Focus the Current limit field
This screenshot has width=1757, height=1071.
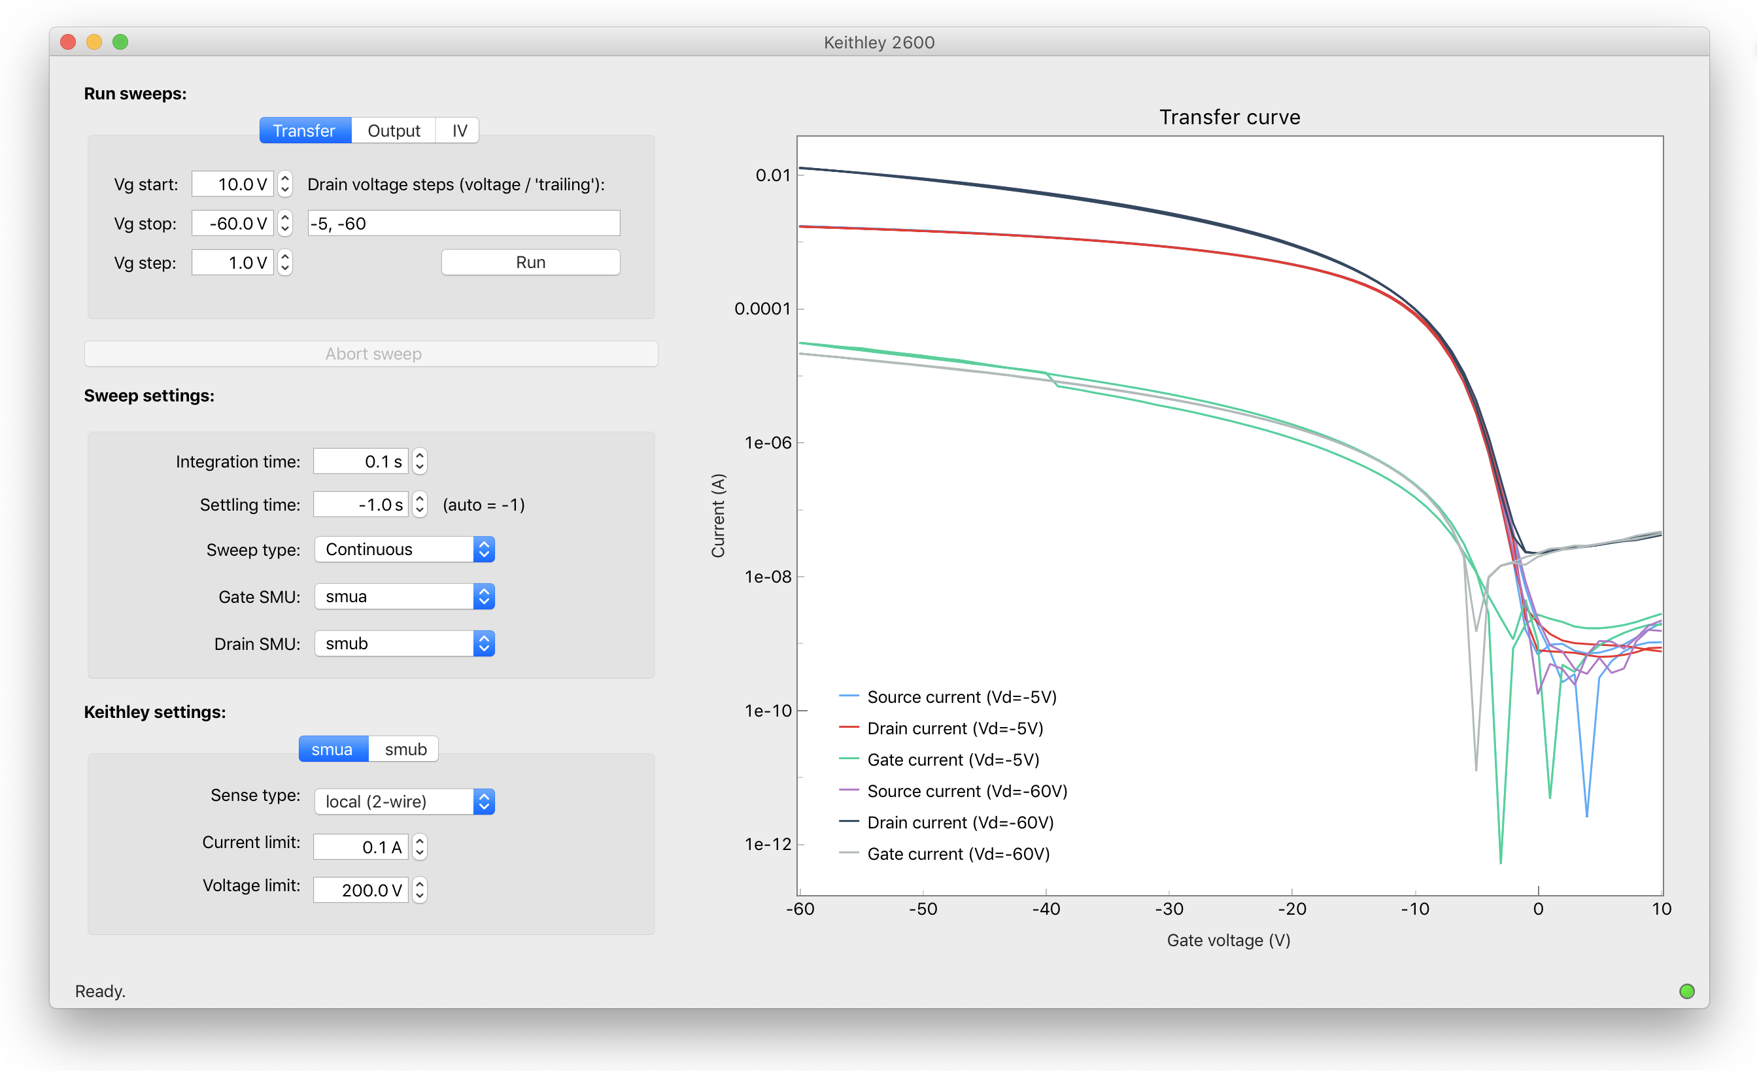[x=361, y=847]
